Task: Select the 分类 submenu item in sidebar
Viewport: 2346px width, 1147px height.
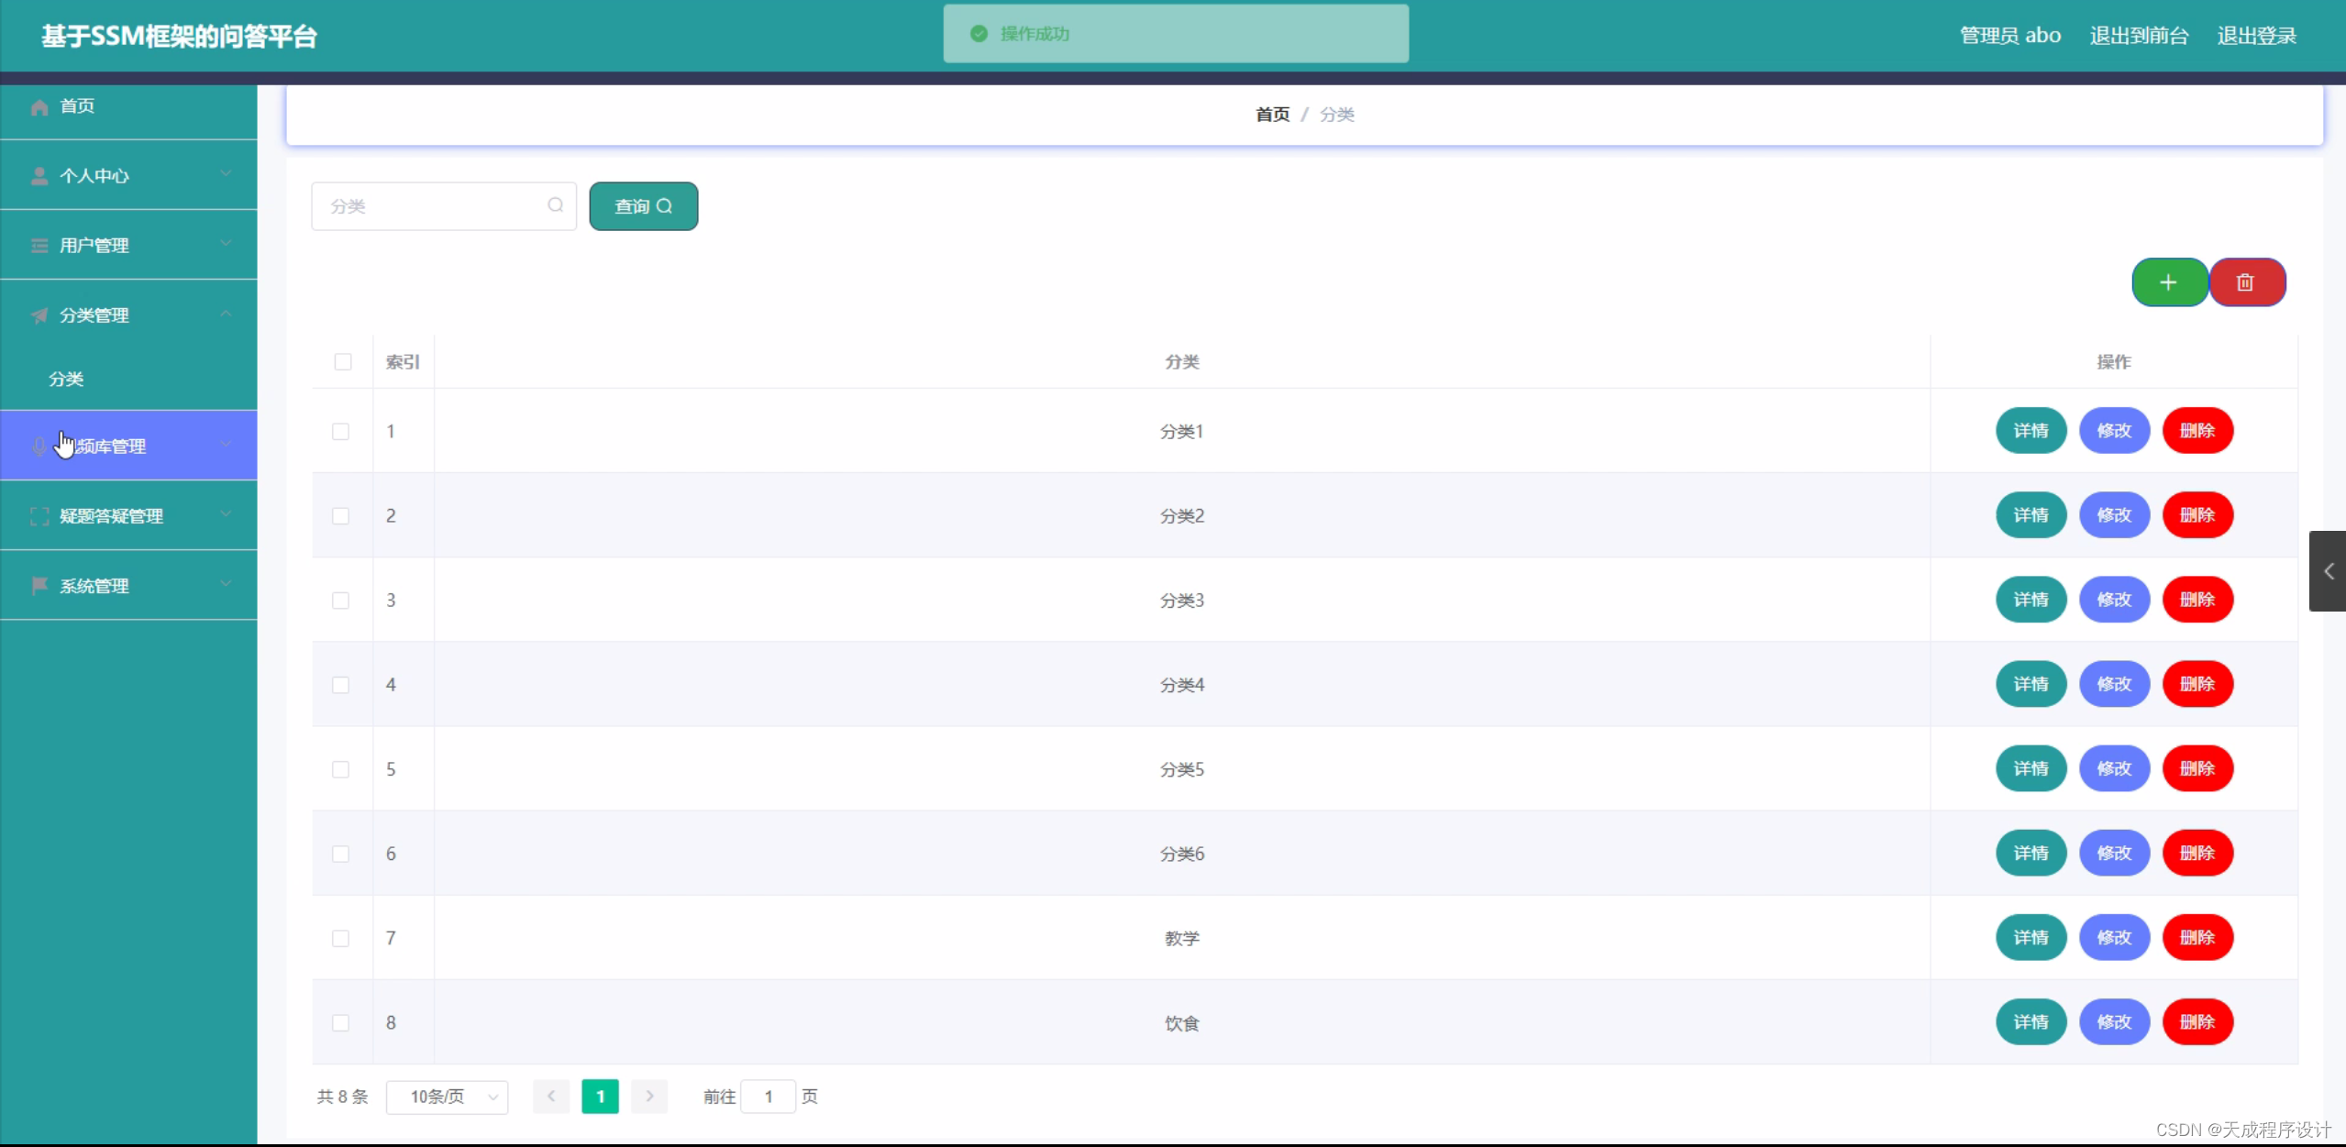Action: click(66, 379)
